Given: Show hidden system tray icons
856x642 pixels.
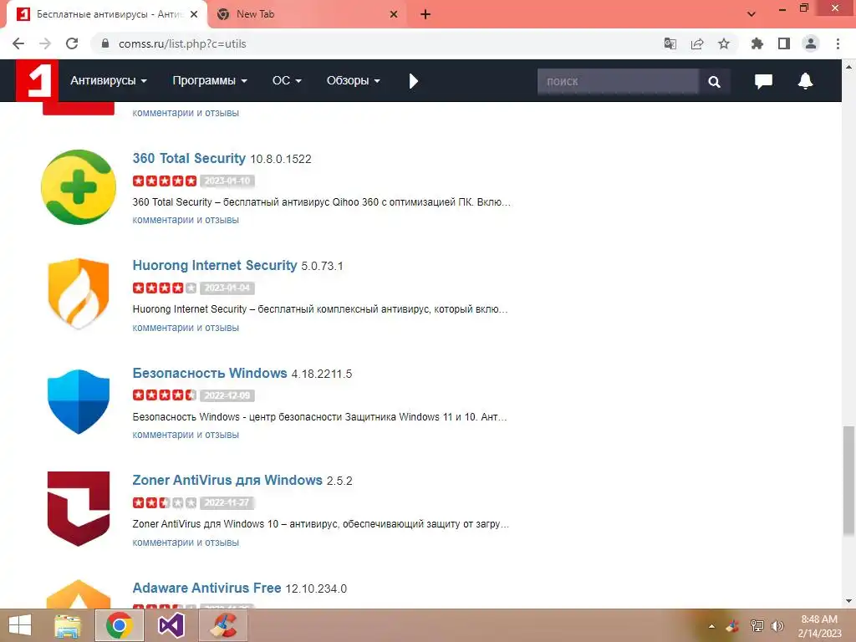Looking at the screenshot, I should (711, 626).
